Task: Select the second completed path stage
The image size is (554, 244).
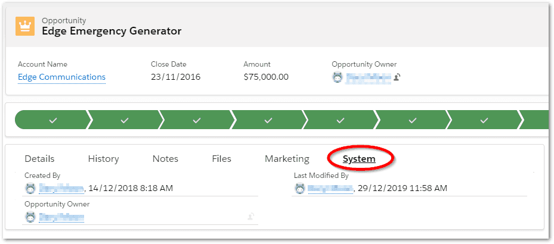Action: pyautogui.click(x=124, y=120)
